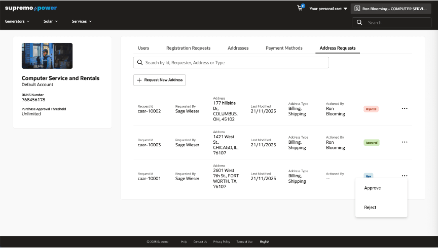
Task: Focus the header Search field
Action: click(x=391, y=23)
